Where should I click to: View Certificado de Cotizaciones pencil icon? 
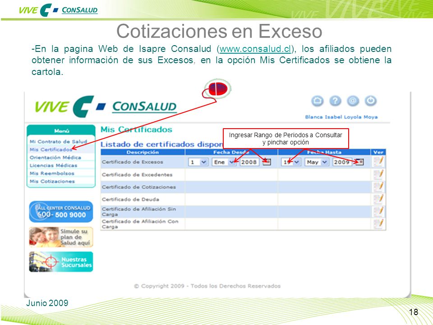click(378, 187)
